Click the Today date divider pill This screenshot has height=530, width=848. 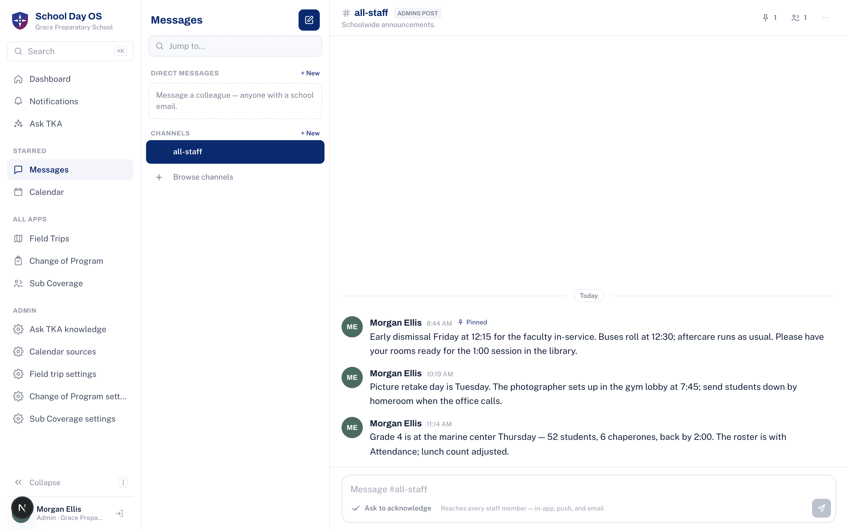pyautogui.click(x=589, y=296)
